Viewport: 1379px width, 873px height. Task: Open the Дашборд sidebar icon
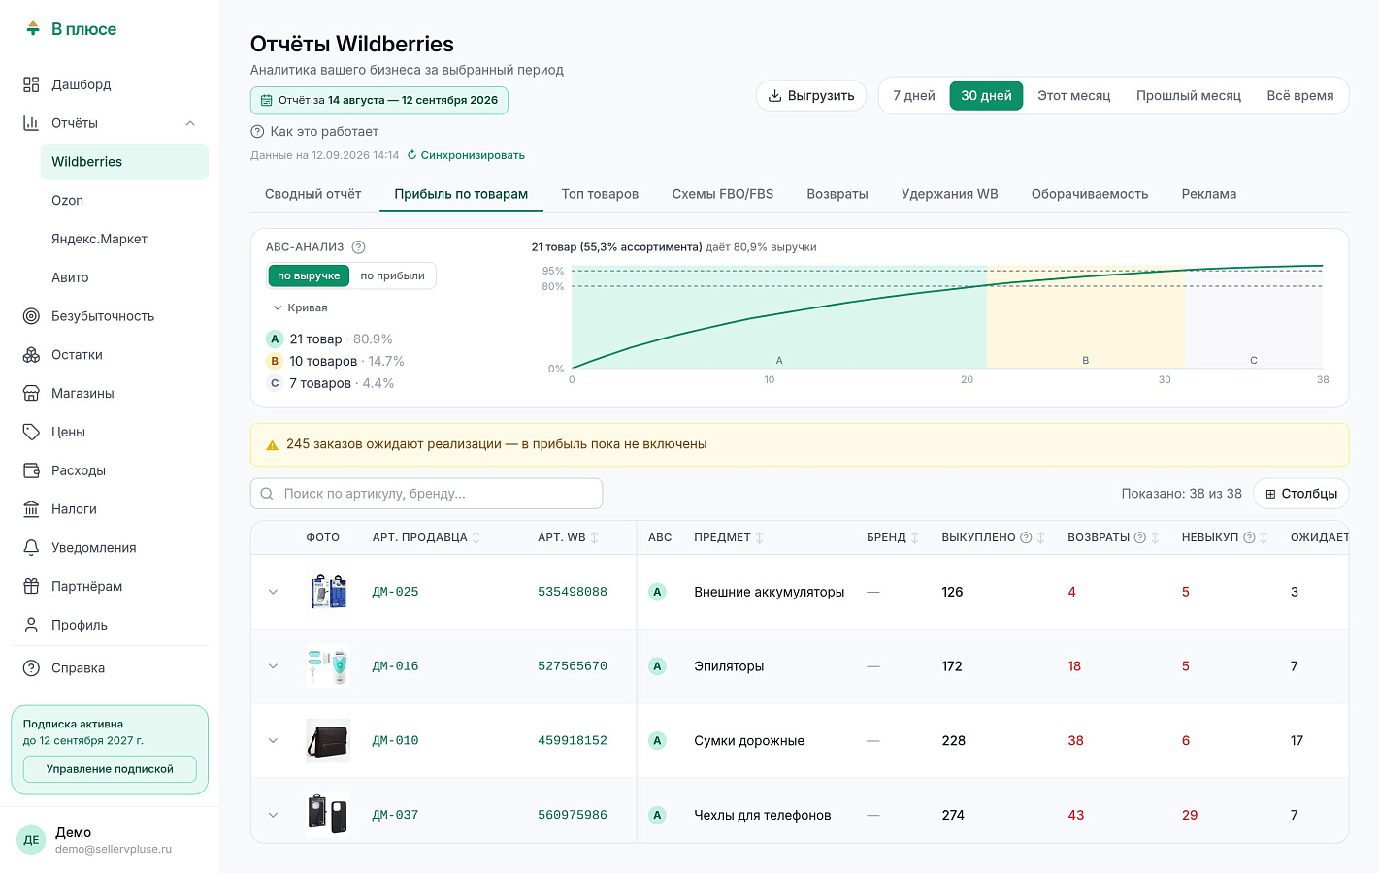31,84
